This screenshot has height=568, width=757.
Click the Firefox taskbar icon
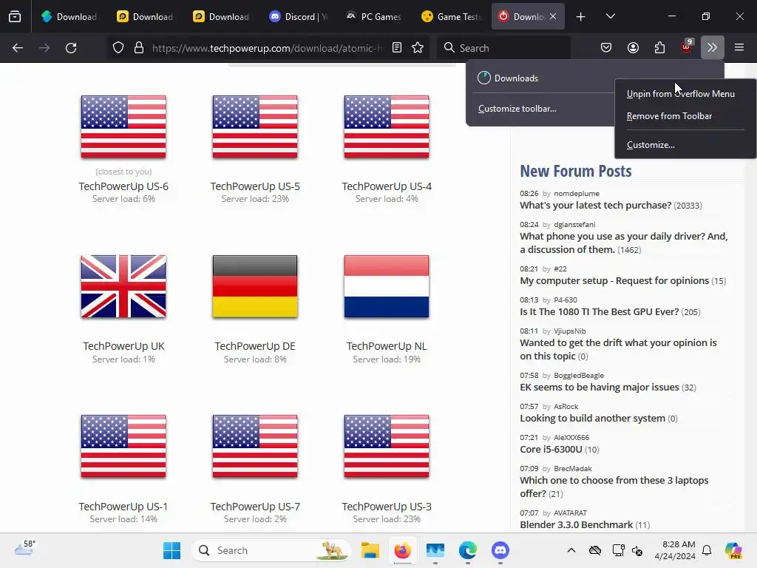click(x=403, y=550)
